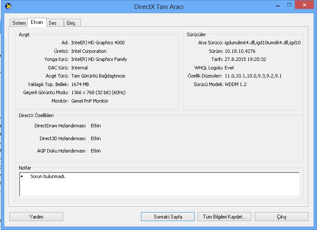Screen dimensions: 317x230
Task: Click the driver version '10.18.10.4276'
Action: tap(240, 51)
